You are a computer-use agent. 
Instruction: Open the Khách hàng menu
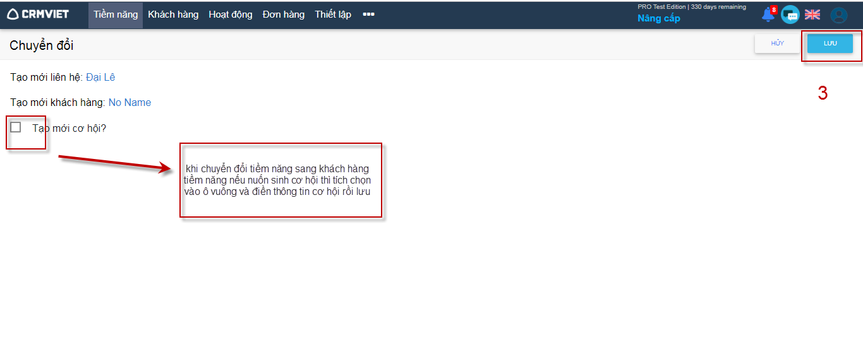click(173, 15)
